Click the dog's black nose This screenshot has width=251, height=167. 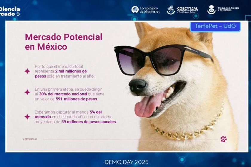point(137,86)
